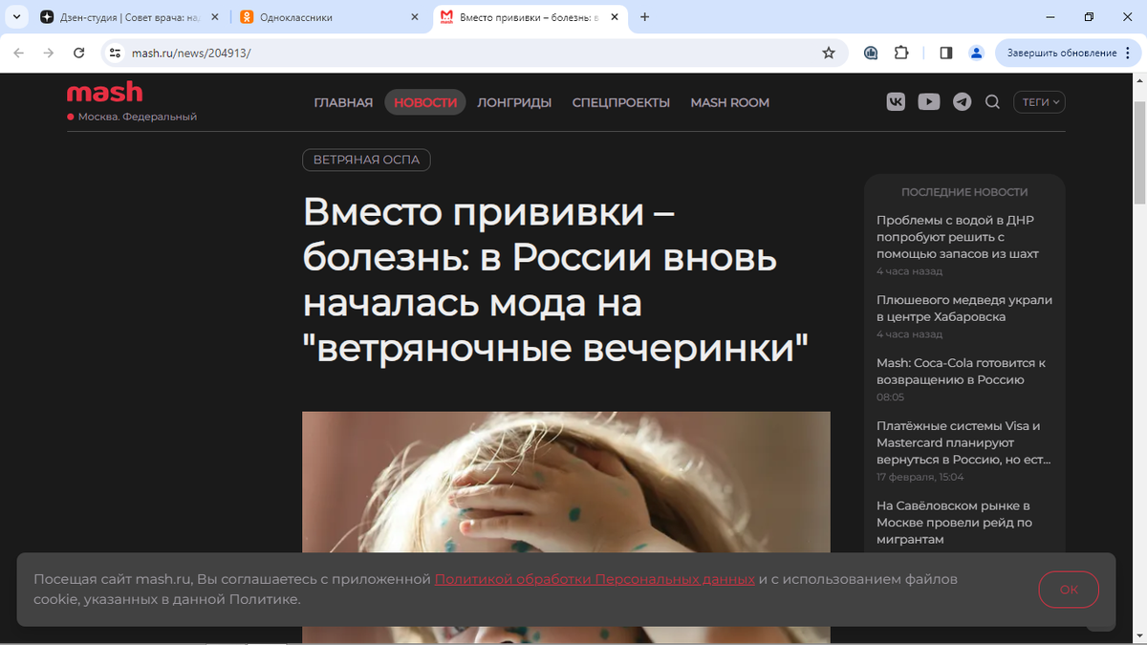This screenshot has width=1147, height=645.
Task: Reload the page with the refresh icon
Action: [77, 53]
